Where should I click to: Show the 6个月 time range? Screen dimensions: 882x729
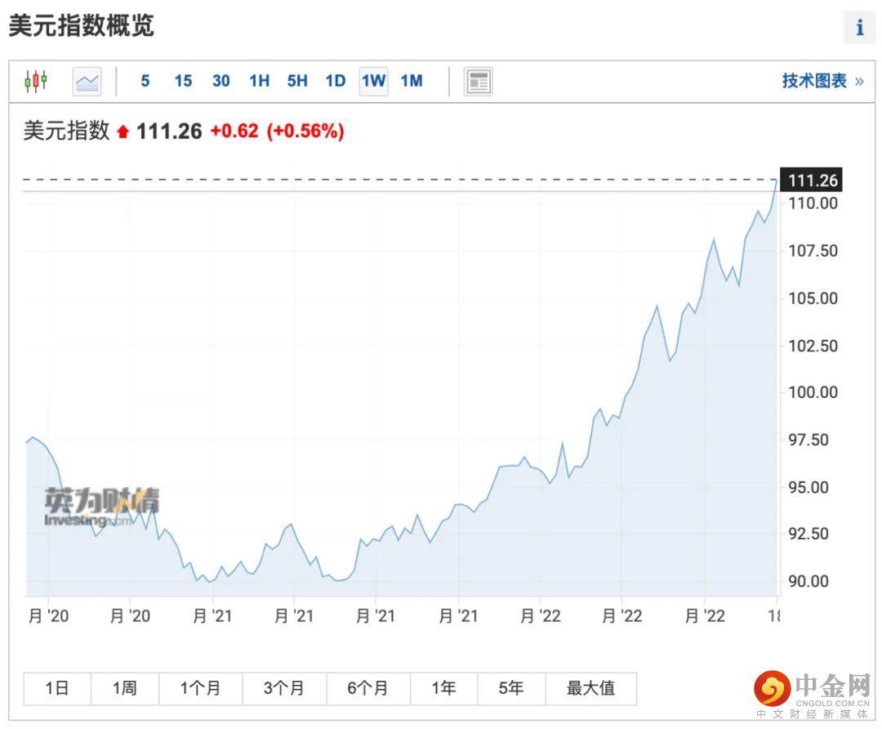tap(367, 688)
